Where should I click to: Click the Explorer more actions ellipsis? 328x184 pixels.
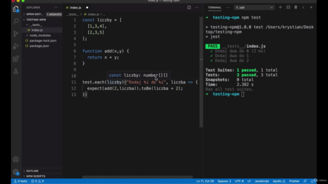56,7
